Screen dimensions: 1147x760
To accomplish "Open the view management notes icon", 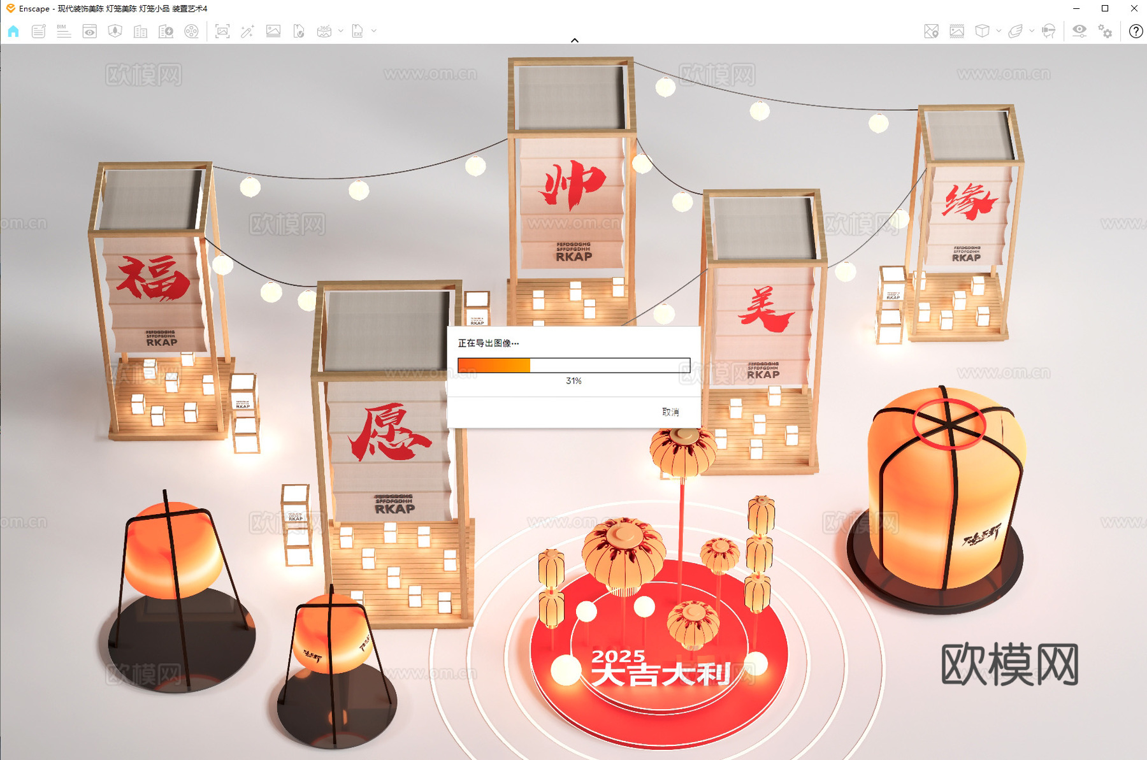I will [39, 31].
